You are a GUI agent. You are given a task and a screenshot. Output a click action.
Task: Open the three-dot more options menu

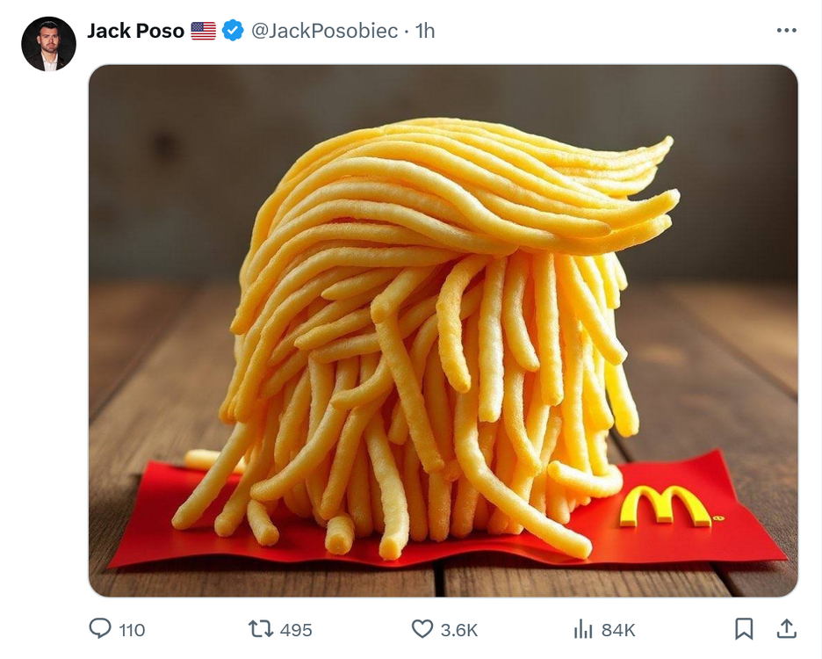[786, 31]
